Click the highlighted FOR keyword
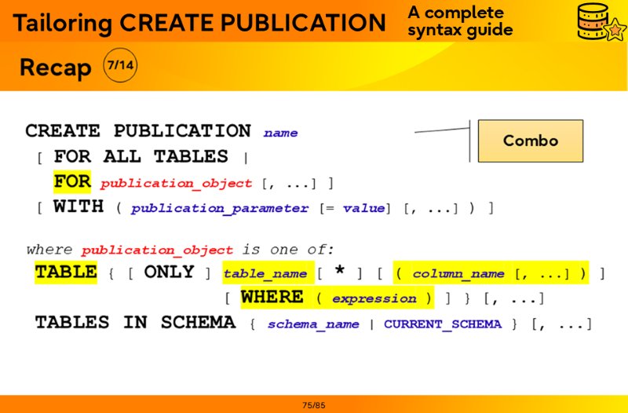Image resolution: width=628 pixels, height=413 pixels. coord(72,182)
